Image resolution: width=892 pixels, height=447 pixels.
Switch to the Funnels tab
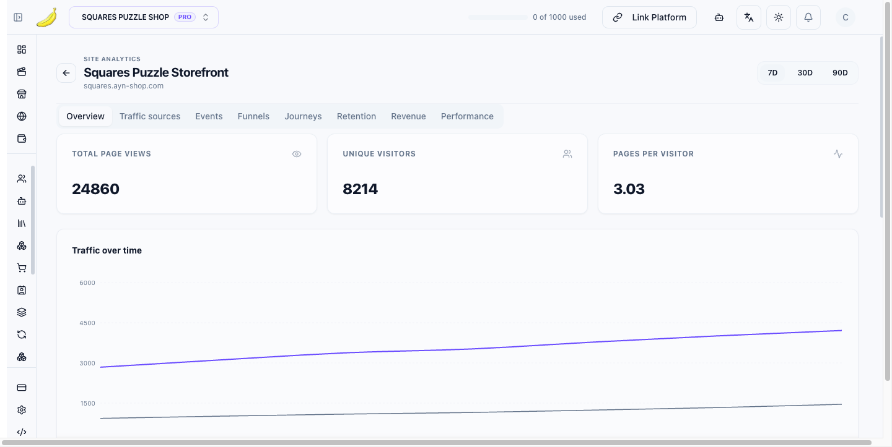point(253,116)
